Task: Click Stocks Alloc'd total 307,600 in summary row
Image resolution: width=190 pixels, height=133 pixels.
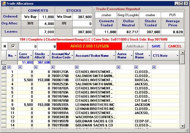Action: click(42, 62)
